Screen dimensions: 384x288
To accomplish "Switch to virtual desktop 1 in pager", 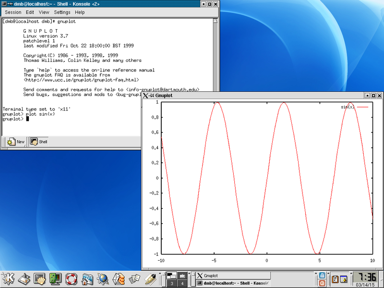I will tap(172, 276).
